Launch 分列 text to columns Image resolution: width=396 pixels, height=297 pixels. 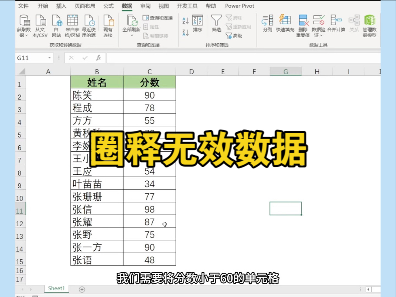point(268,23)
